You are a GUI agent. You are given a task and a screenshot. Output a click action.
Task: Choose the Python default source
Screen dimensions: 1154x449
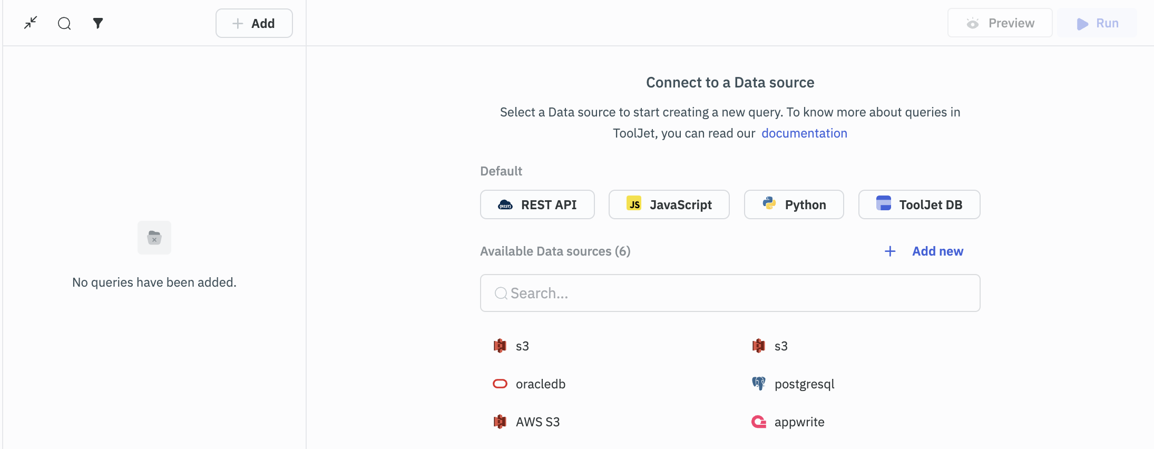(794, 204)
